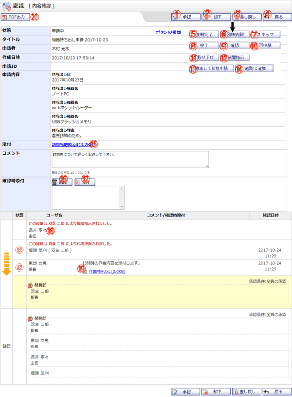Screen dimensions: 292x397
Task: Click the wi-fiポケットルーター value
Action: pyautogui.click(x=72, y=108)
